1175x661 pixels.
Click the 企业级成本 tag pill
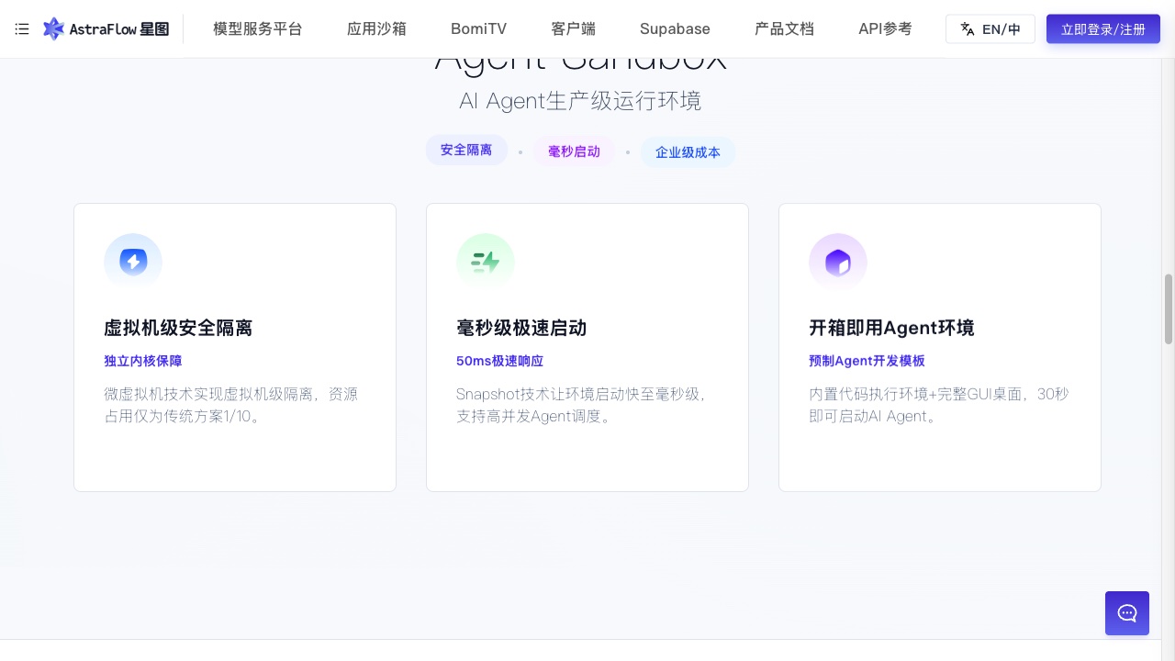pos(688,152)
